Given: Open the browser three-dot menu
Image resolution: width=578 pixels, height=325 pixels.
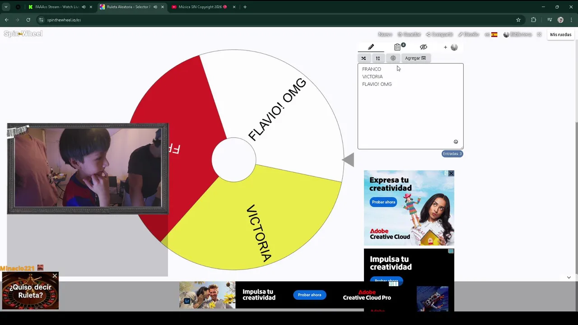Looking at the screenshot, I should coord(571,20).
